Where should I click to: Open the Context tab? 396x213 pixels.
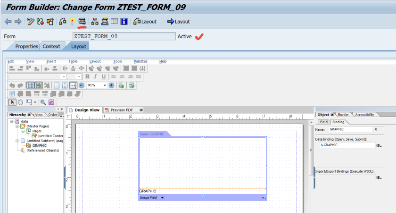[51, 47]
